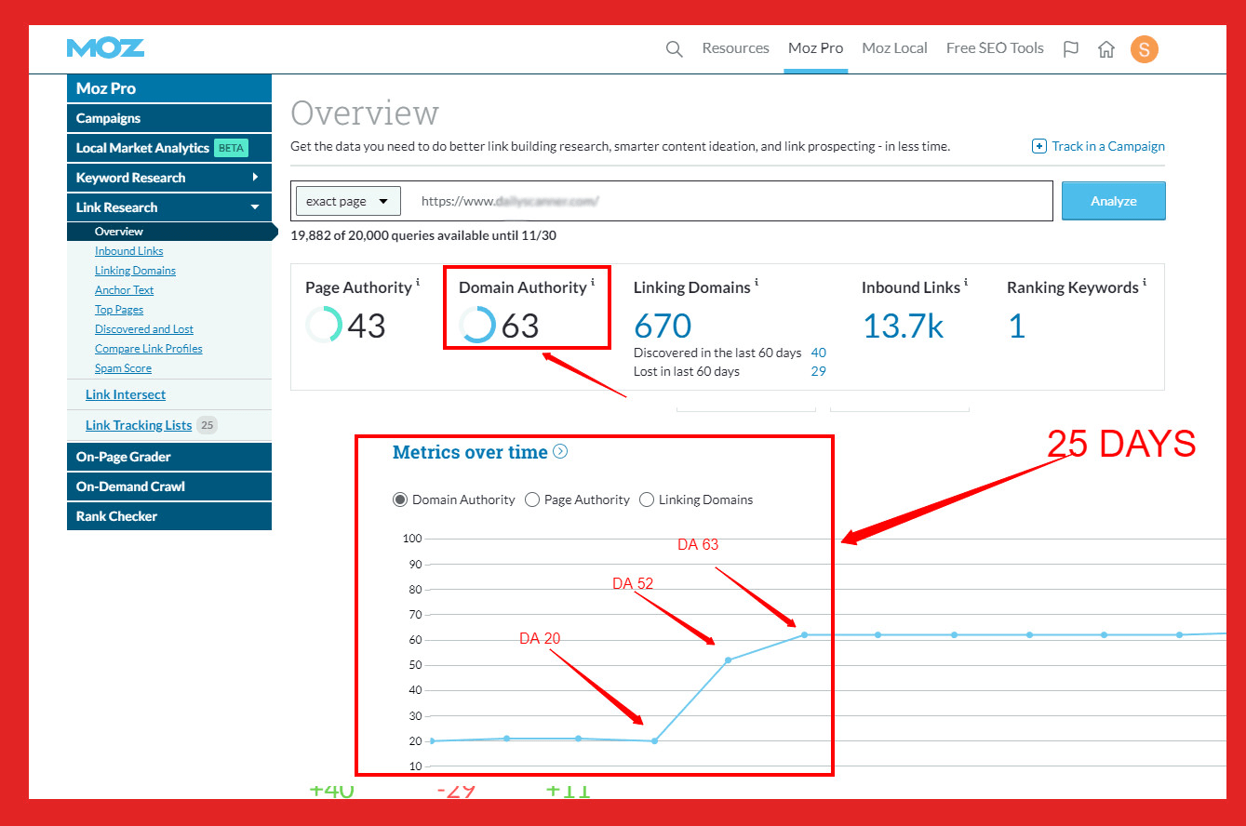Open the search magnifier icon
The image size is (1246, 826).
pos(675,49)
